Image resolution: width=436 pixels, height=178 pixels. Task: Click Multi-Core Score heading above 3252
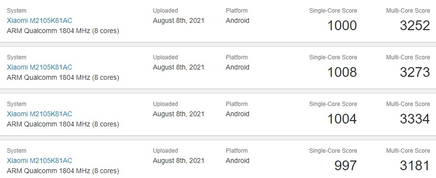tap(408, 11)
